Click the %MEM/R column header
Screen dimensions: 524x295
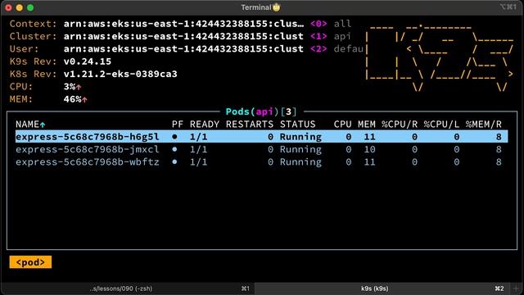pyautogui.click(x=484, y=125)
